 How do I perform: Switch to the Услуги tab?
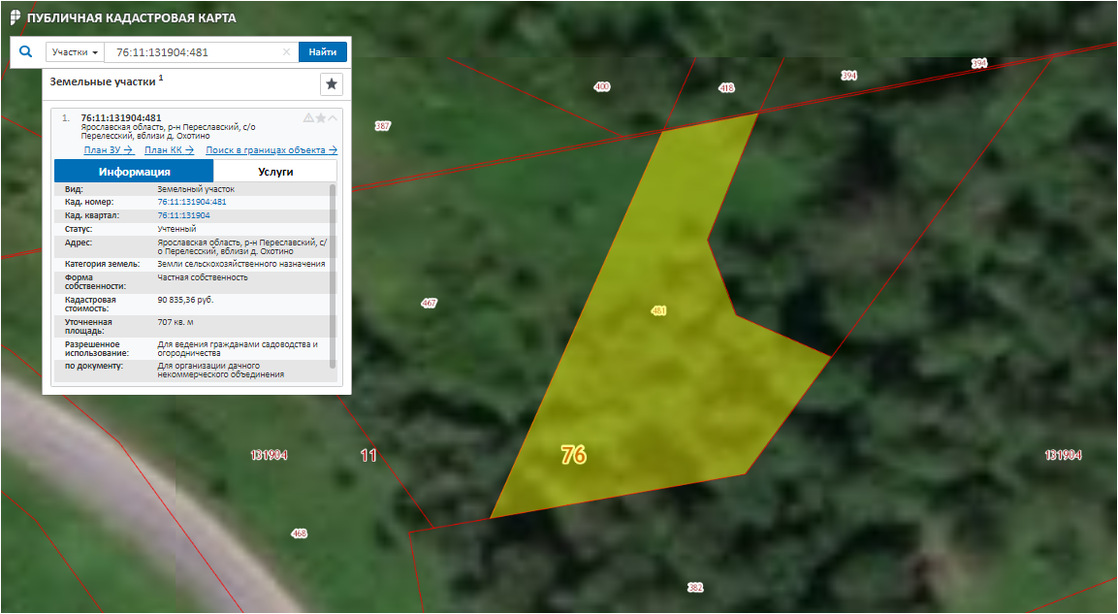(275, 171)
